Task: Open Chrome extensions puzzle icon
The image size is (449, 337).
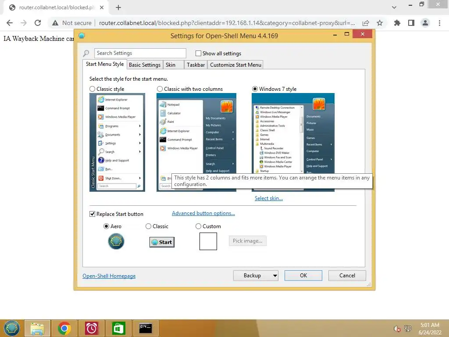Action: pyautogui.click(x=397, y=23)
